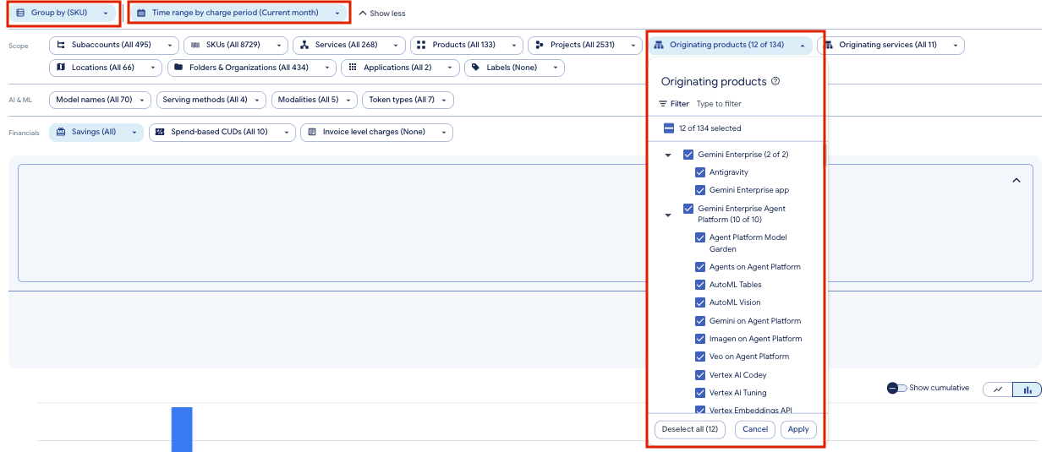Click the SKUs barcode icon
The width and height of the screenshot is (1052, 452).
195,45
